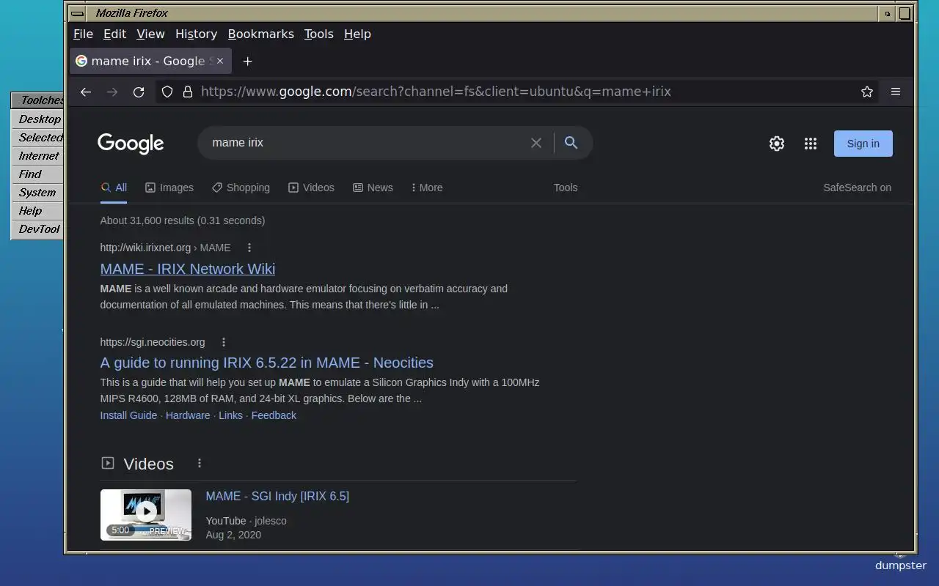Switch to the Shopping search tab
The height and width of the screenshot is (586, 939).
pos(241,188)
